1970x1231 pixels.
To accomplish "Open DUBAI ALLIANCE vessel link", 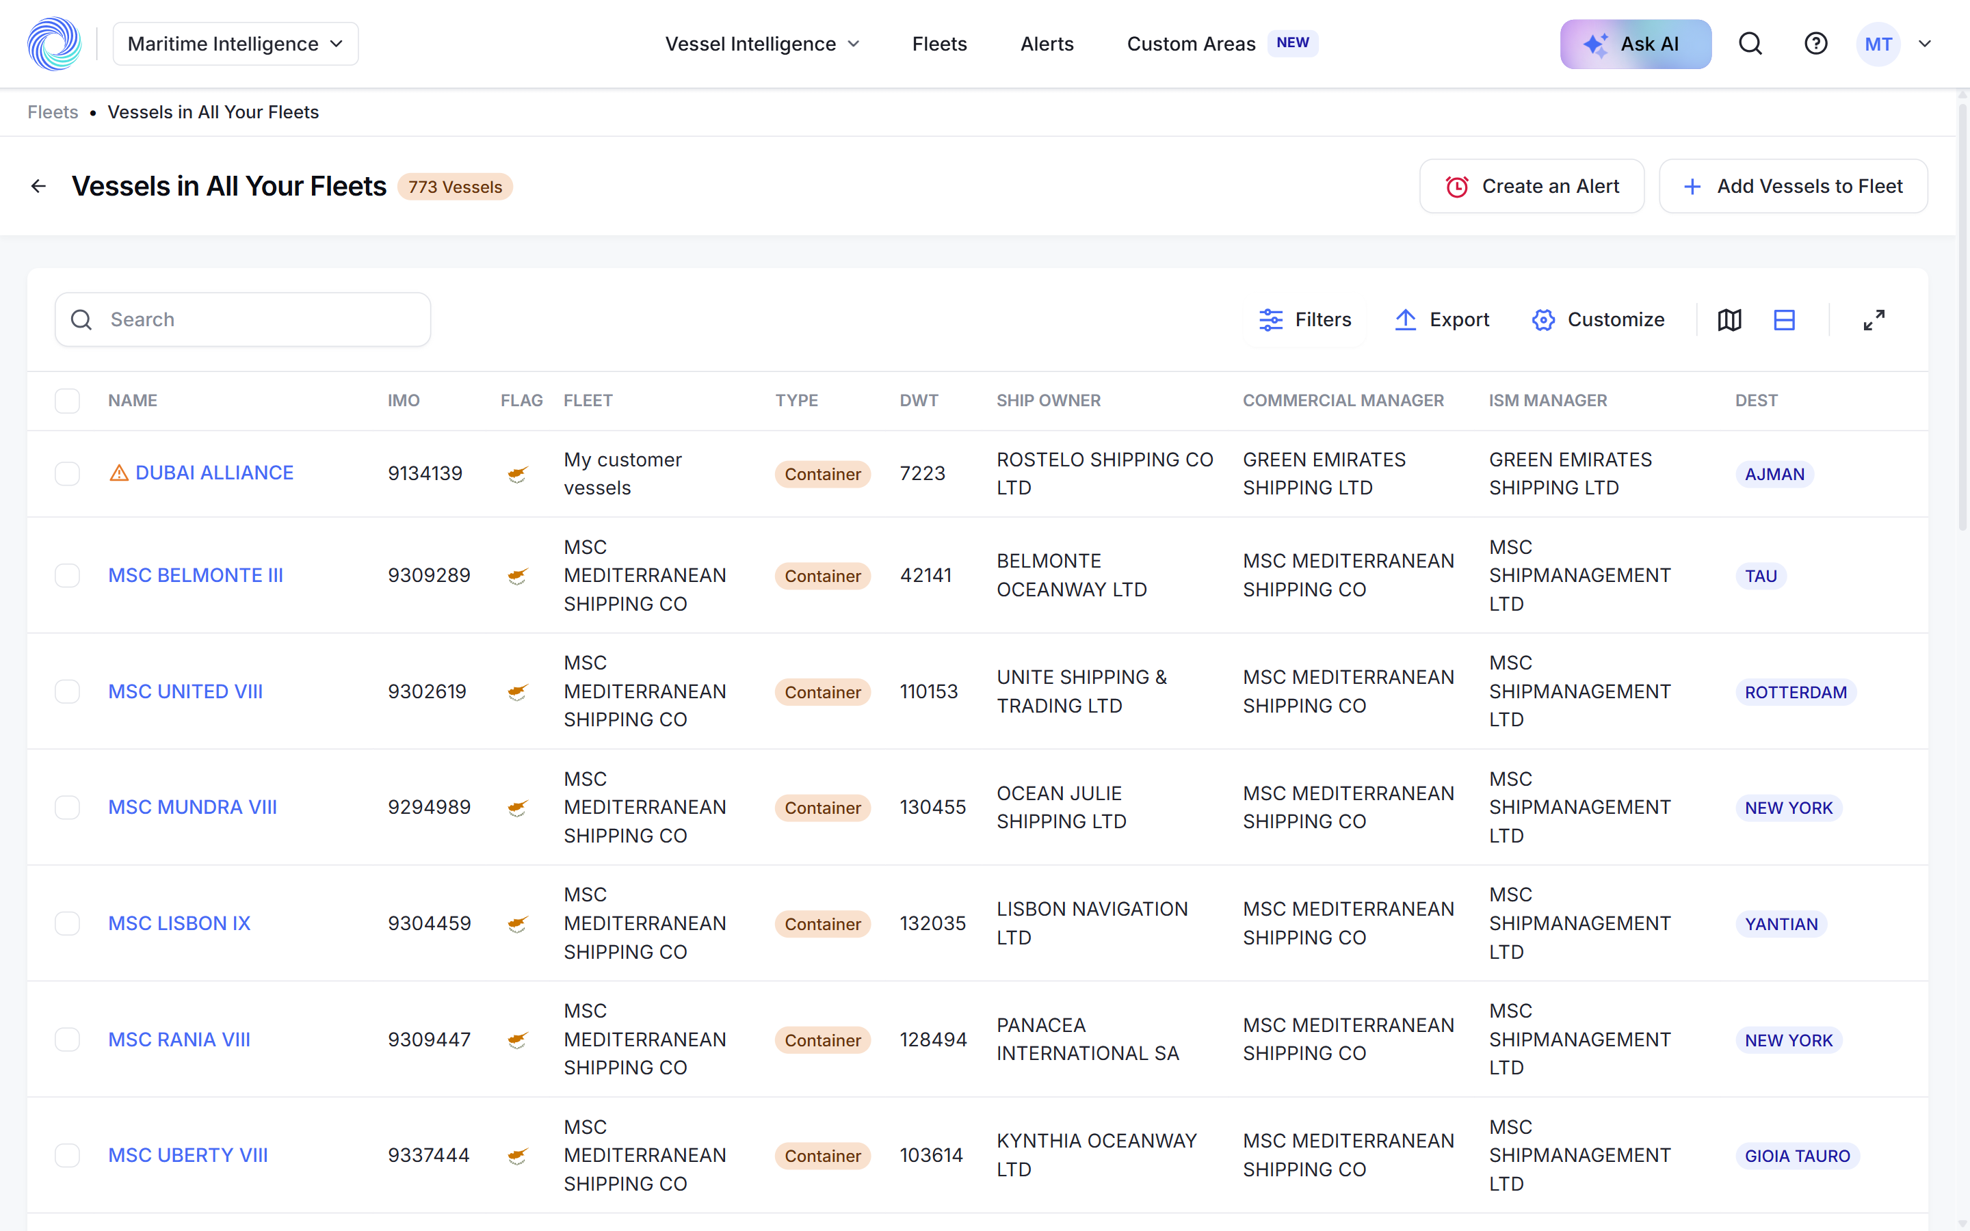I will [x=214, y=473].
